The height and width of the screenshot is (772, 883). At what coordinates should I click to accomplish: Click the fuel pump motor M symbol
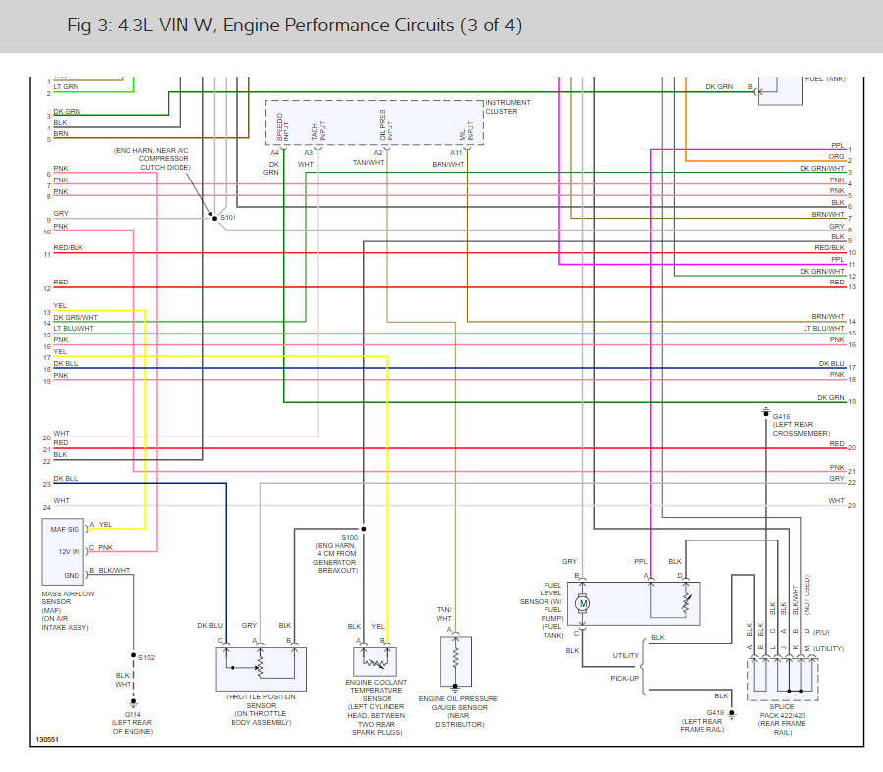coord(583,603)
